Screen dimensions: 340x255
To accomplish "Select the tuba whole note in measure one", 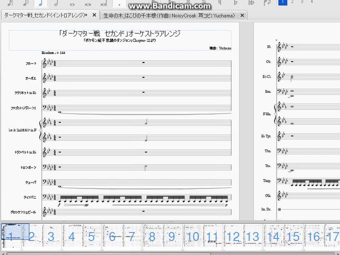I will click(x=60, y=186).
